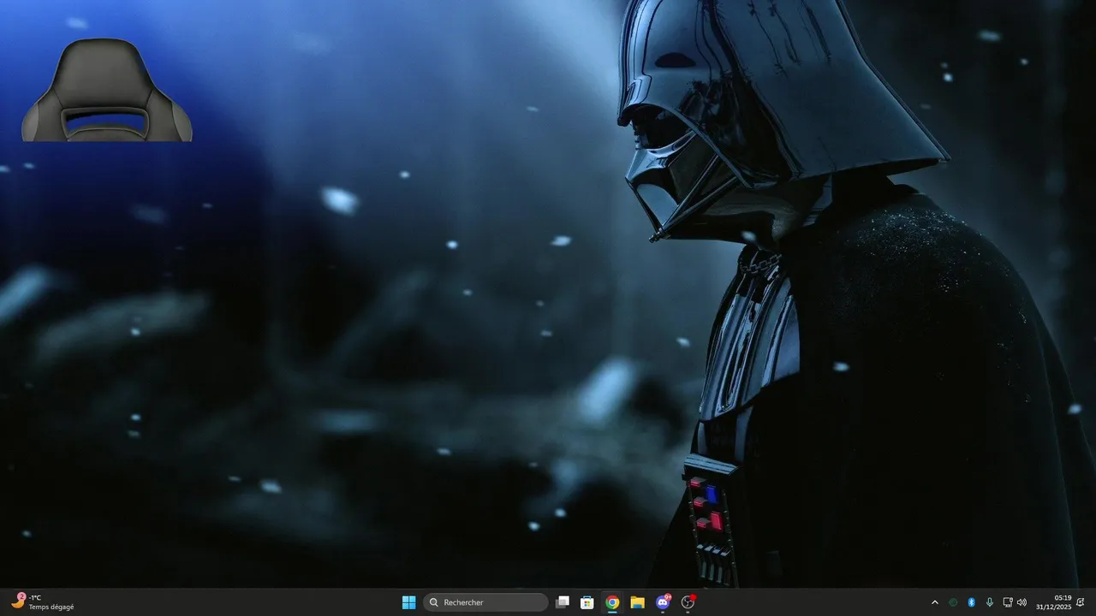Open the clock showing 05:19
Viewport: 1096px width, 616px height.
(x=1054, y=602)
